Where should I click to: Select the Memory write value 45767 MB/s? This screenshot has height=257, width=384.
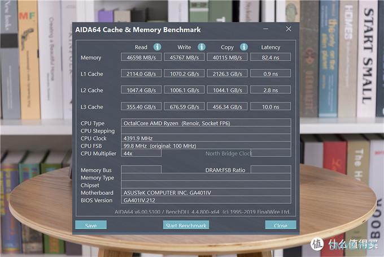(x=184, y=57)
